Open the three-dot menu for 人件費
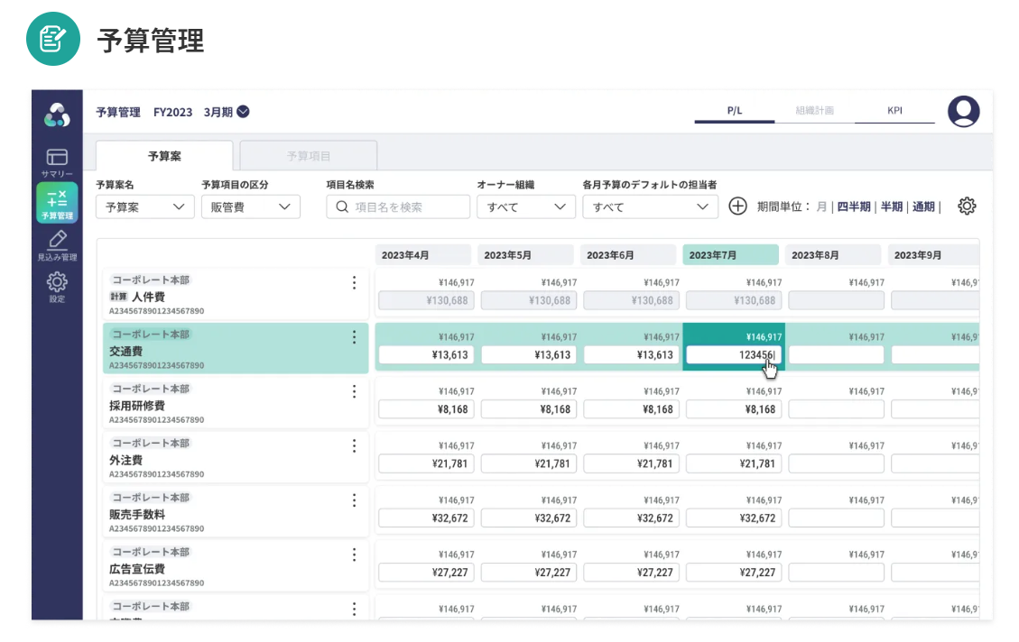1019x642 pixels. click(x=354, y=283)
